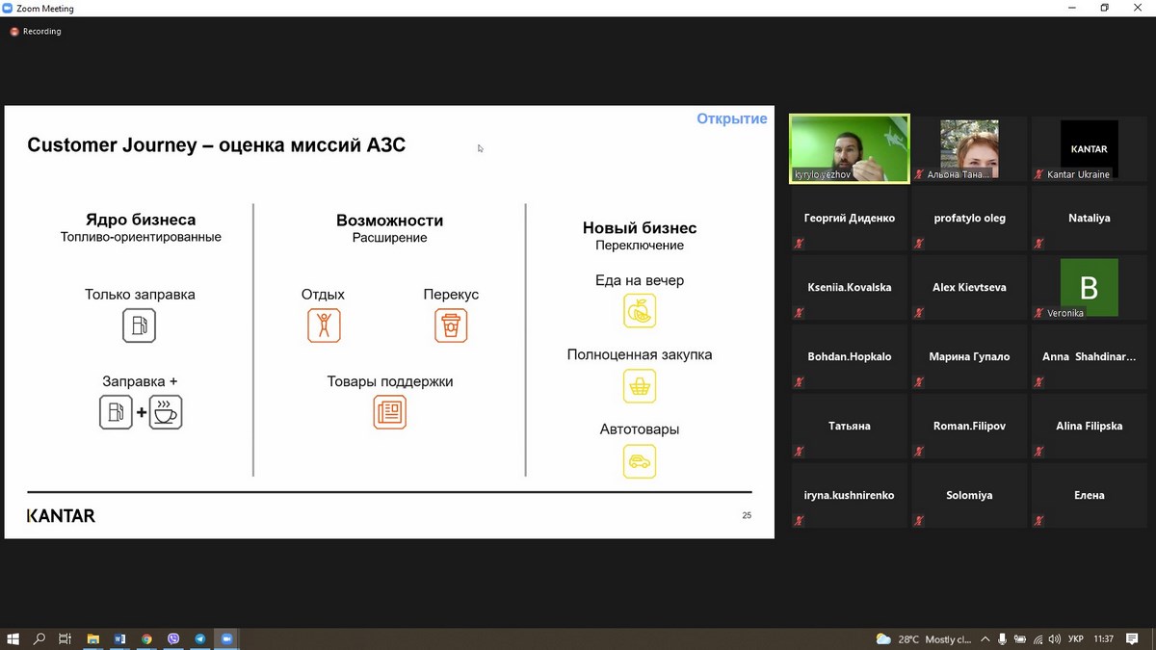Click the Recording indicator at top left
Viewport: 1156px width, 650px height.
point(36,32)
